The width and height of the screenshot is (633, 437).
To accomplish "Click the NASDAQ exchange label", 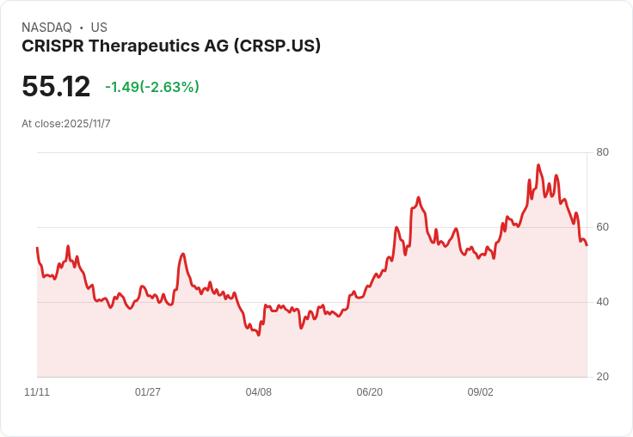I will (x=46, y=28).
